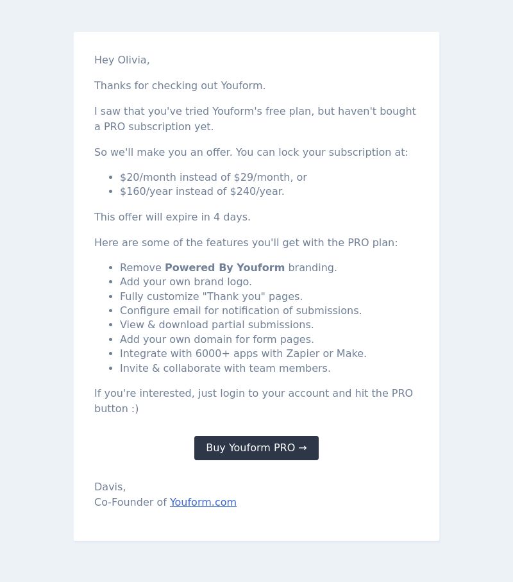
Task: Click 'View & download partial submissions.' item
Action: click(x=217, y=325)
